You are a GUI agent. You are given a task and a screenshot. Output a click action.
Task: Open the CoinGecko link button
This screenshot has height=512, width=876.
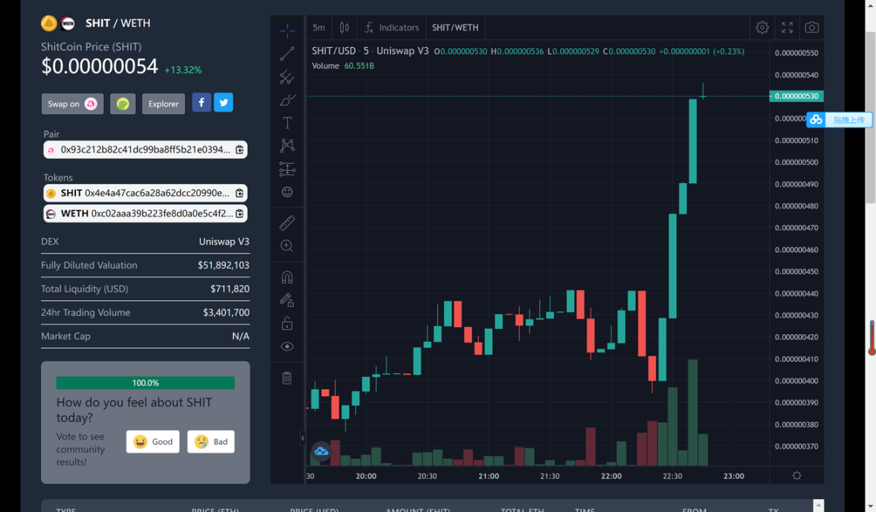(123, 104)
